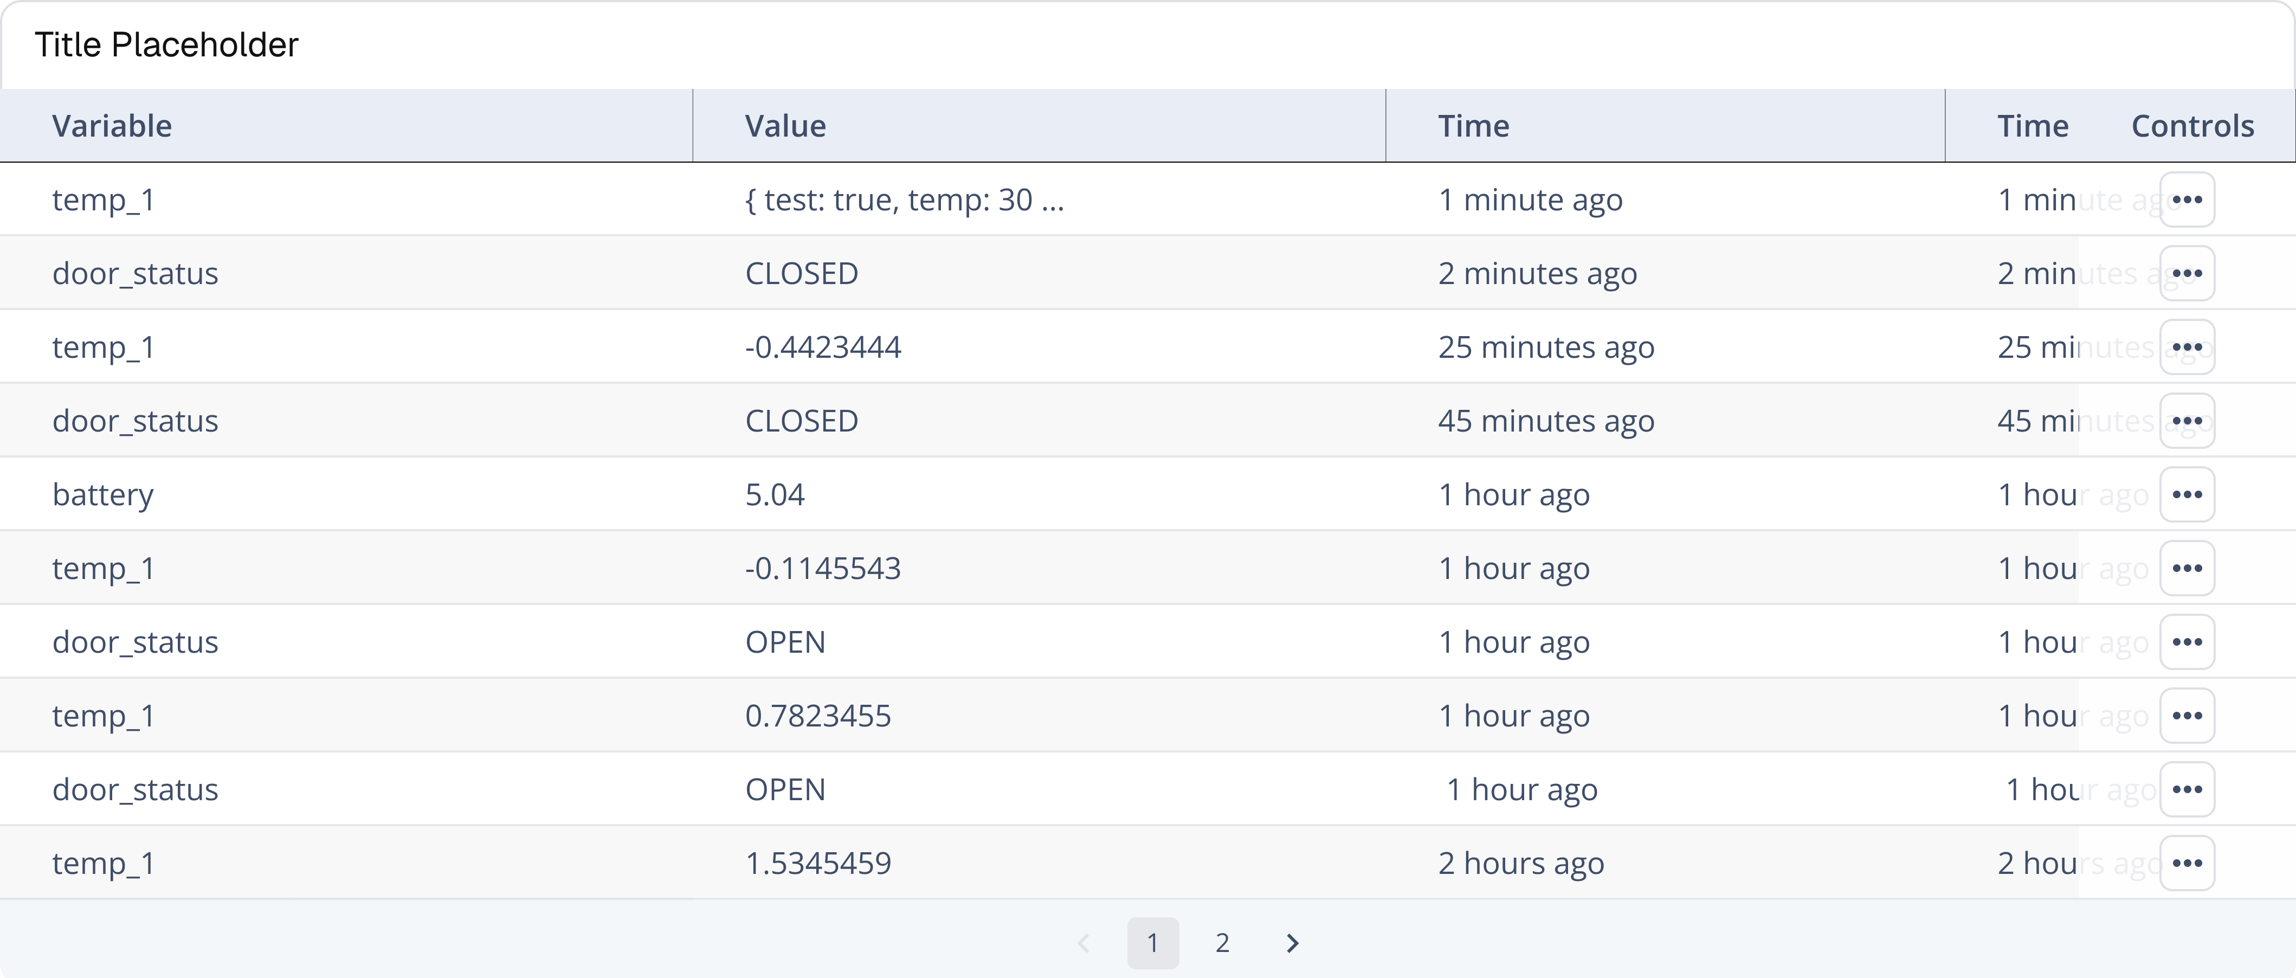Click the 5.04 battery value cell
Screen dimensions: 2296x978
click(775, 495)
